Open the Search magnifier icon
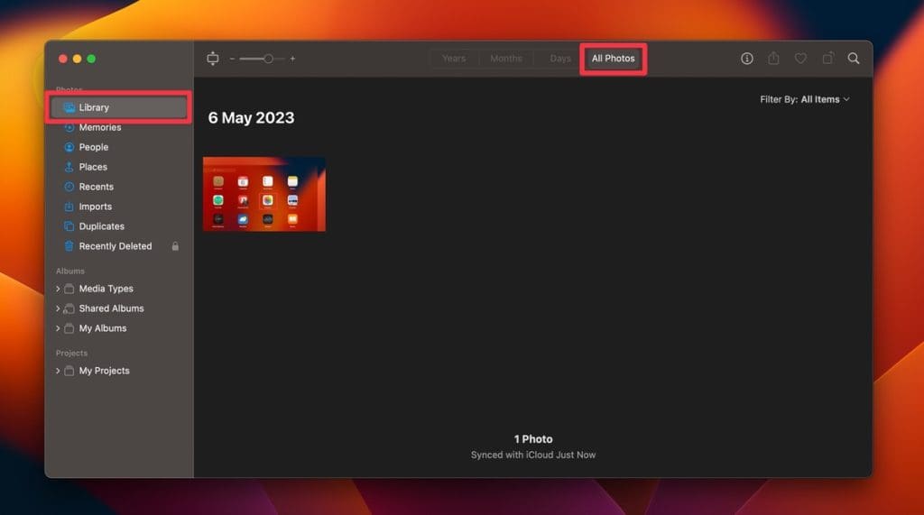This screenshot has height=515, width=924. [854, 59]
